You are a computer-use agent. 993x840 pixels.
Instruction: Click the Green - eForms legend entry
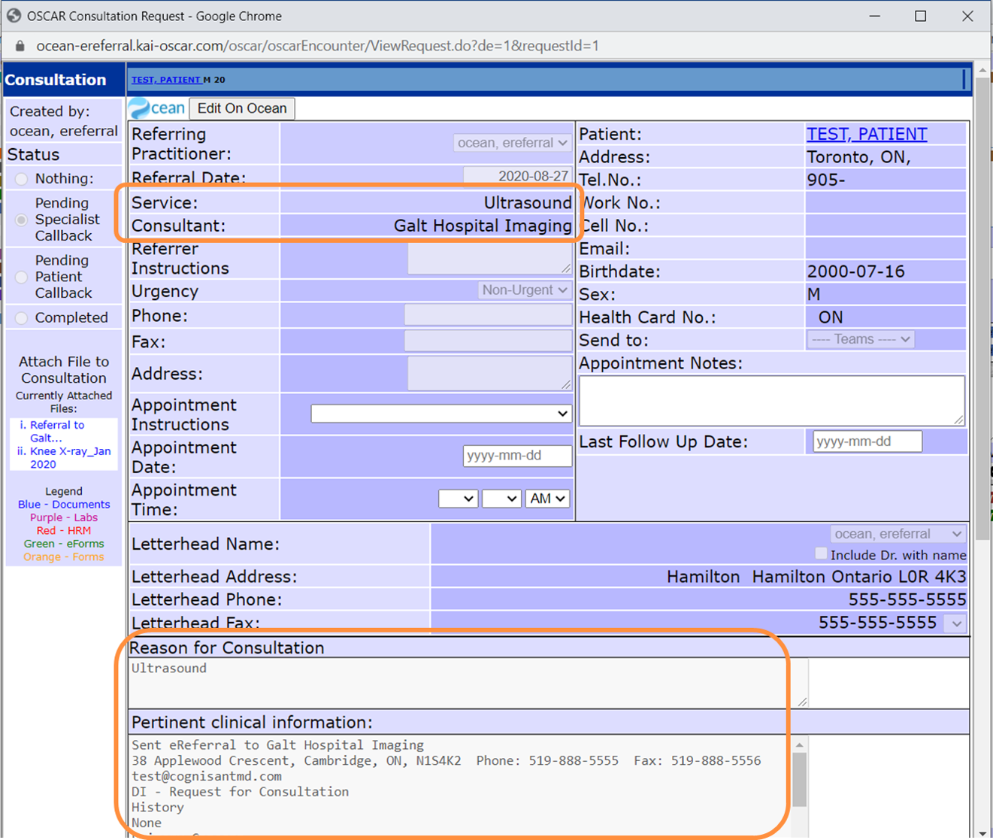click(64, 544)
